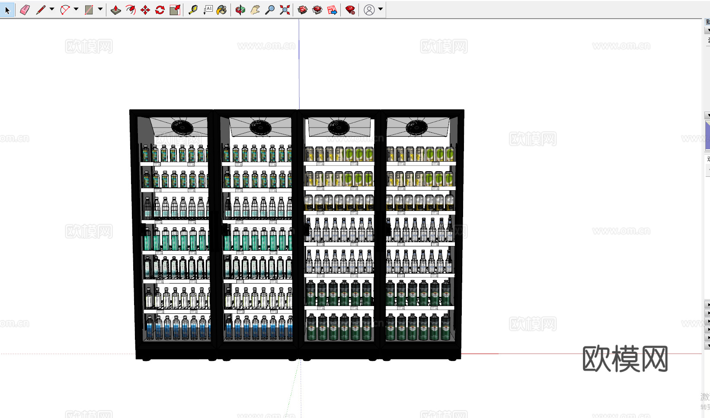The image size is (710, 418).
Task: Expand the Arc tool dropdown arrow
Action: coord(76,9)
